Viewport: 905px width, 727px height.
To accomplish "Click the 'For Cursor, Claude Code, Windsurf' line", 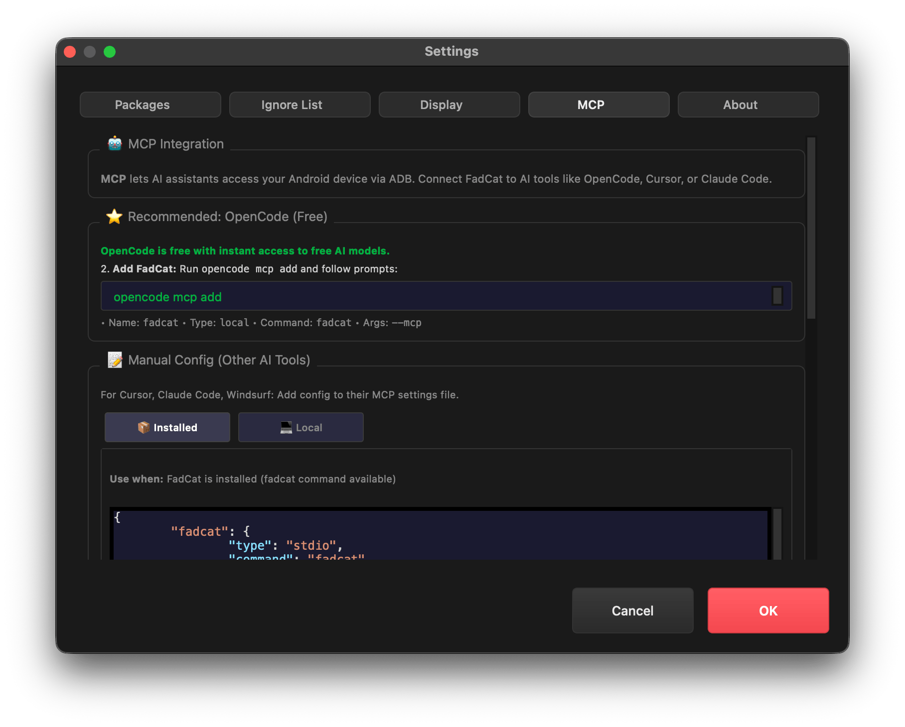I will (280, 395).
